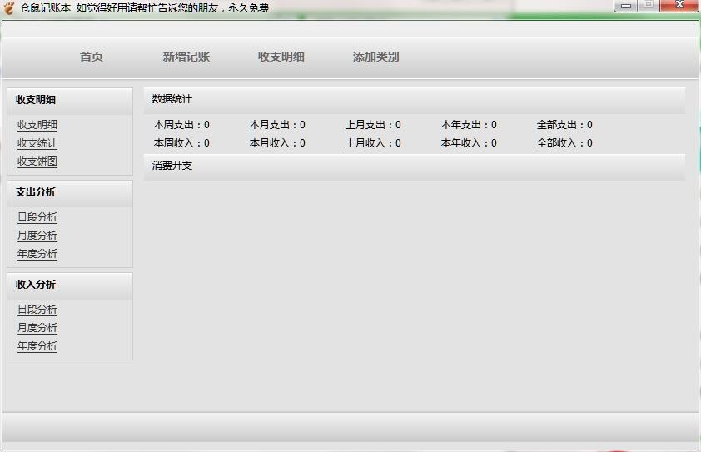The image size is (701, 452).
Task: Open 年度分析 under 支出分析
Action: [x=37, y=254]
